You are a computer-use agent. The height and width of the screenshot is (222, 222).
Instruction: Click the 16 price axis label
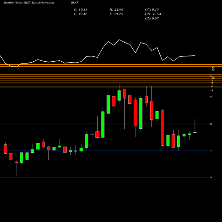click(211, 151)
